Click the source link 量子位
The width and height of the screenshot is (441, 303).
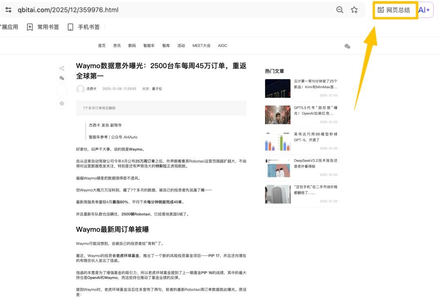[x=157, y=89]
